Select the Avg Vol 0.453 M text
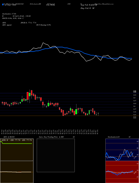This screenshot has width=139, height=183. pos(89,5)
